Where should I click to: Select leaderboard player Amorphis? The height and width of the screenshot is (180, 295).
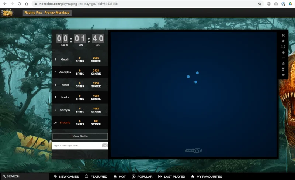pos(65,72)
